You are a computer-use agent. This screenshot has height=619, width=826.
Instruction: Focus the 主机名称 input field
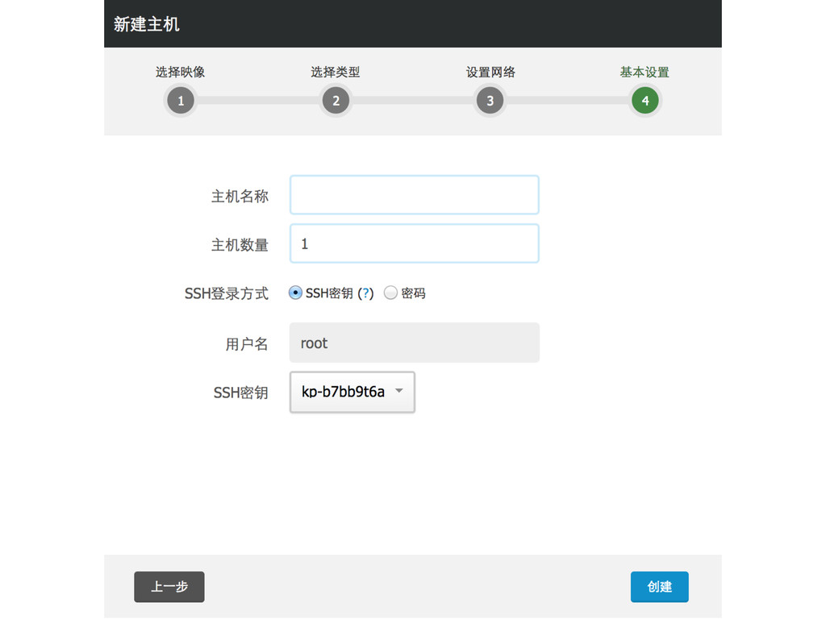[415, 195]
